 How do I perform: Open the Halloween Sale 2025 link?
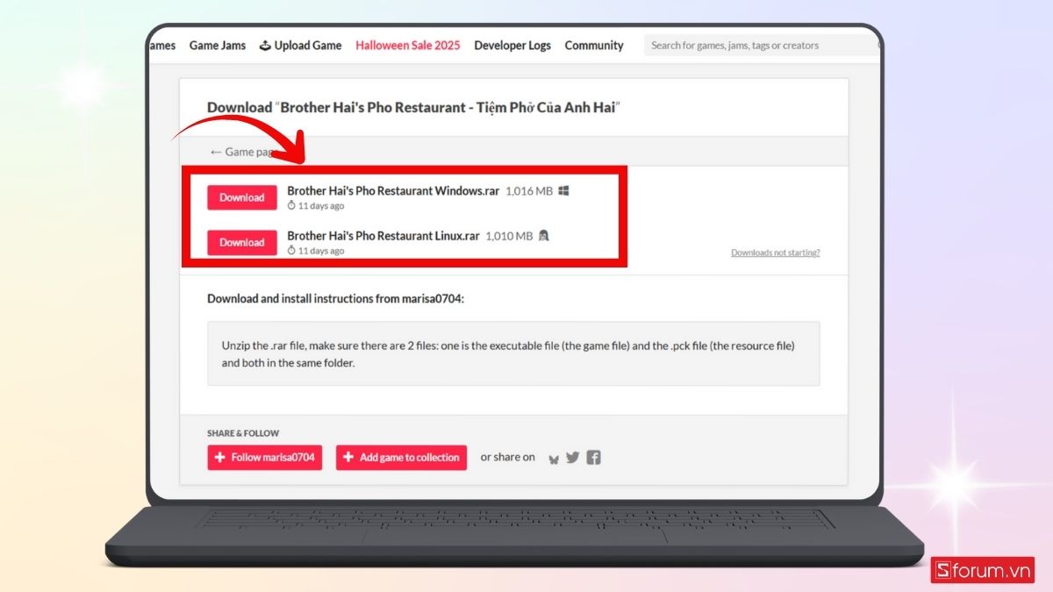tap(408, 46)
